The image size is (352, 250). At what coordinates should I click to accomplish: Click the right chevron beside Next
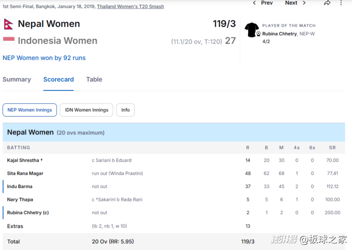click(x=304, y=3)
